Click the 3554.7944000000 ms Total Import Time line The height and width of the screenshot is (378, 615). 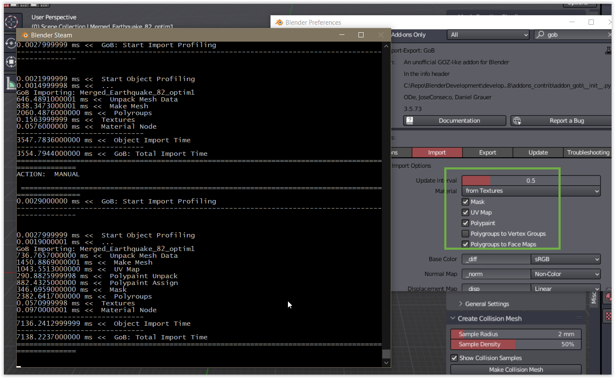pyautogui.click(x=112, y=154)
